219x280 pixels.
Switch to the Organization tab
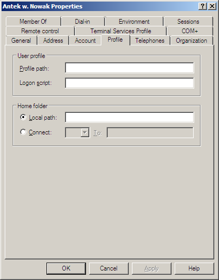[x=192, y=41]
